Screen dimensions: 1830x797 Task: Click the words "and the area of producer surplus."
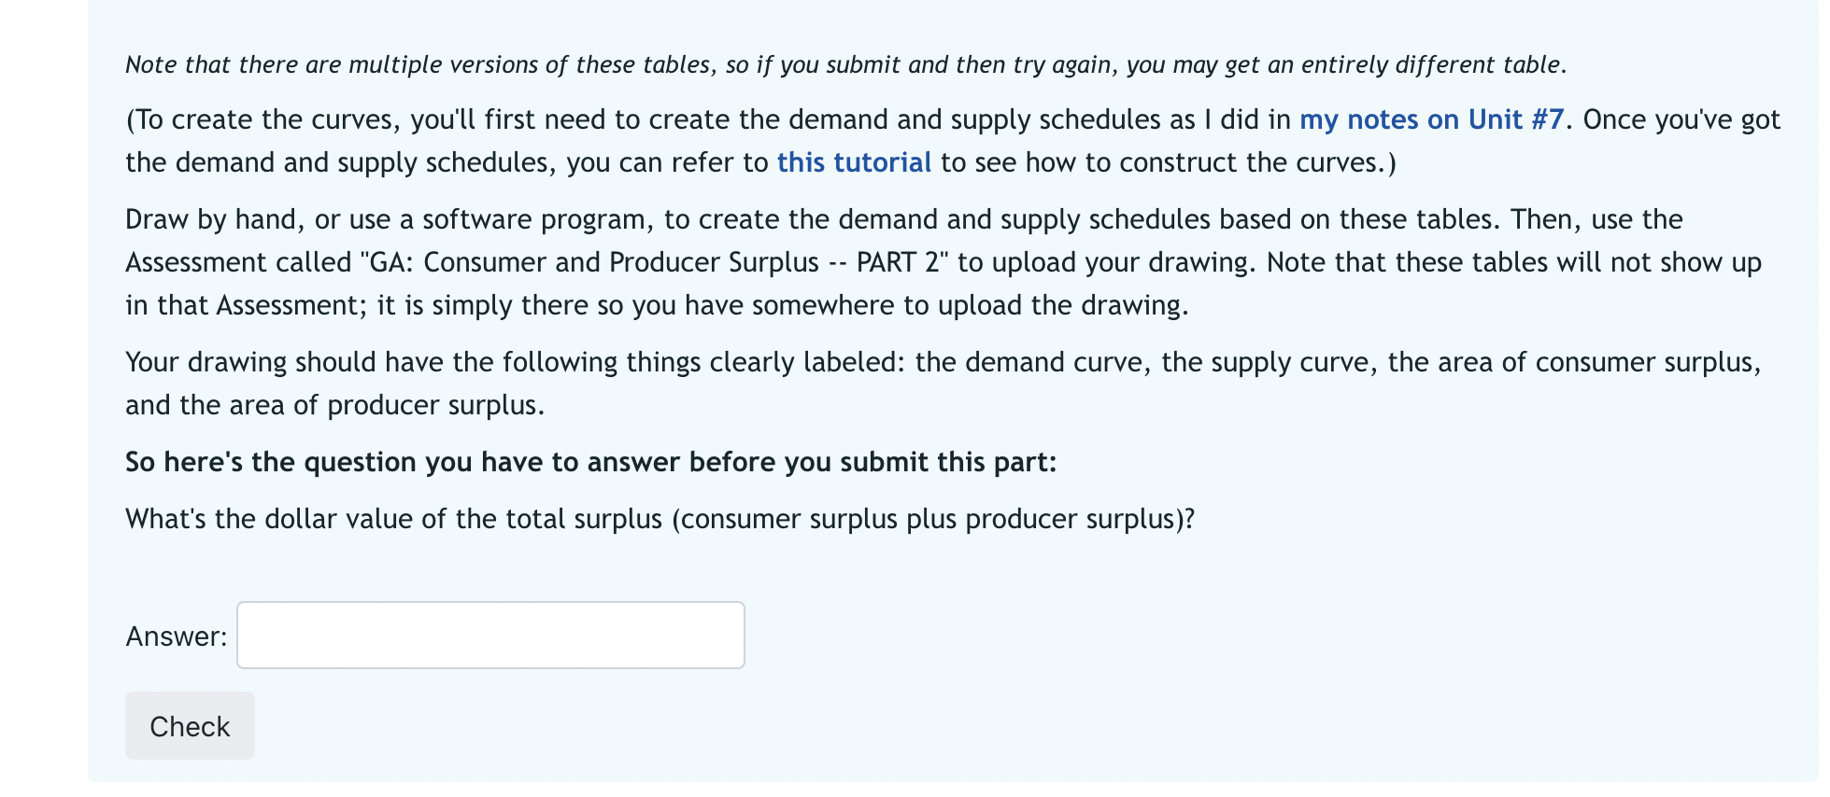point(335,406)
